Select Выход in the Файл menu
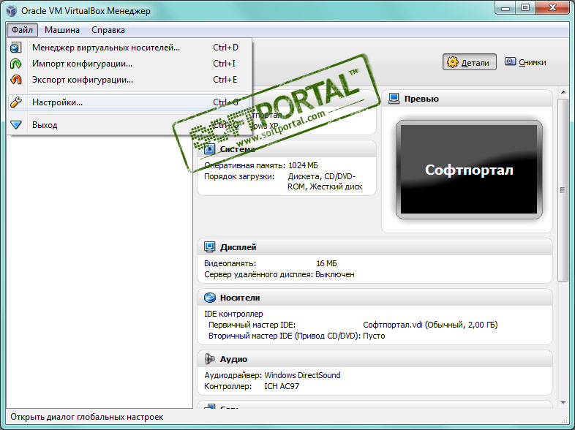The image size is (575, 430). click(x=129, y=125)
